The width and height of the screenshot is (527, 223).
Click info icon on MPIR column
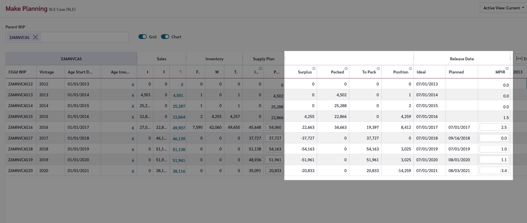(507, 68)
